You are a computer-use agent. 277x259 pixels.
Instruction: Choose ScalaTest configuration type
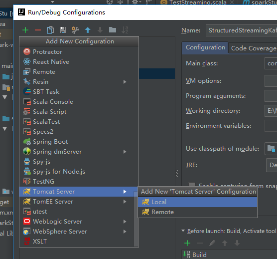click(x=79, y=122)
